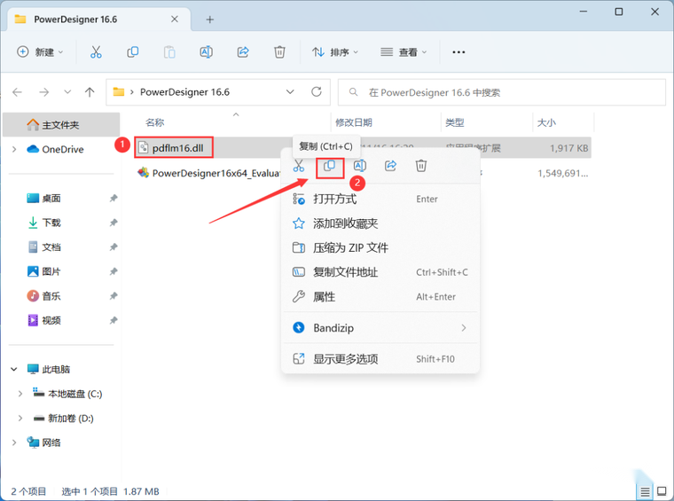This screenshot has width=674, height=501.
Task: Open the three-dot more options menu
Action: click(x=458, y=52)
